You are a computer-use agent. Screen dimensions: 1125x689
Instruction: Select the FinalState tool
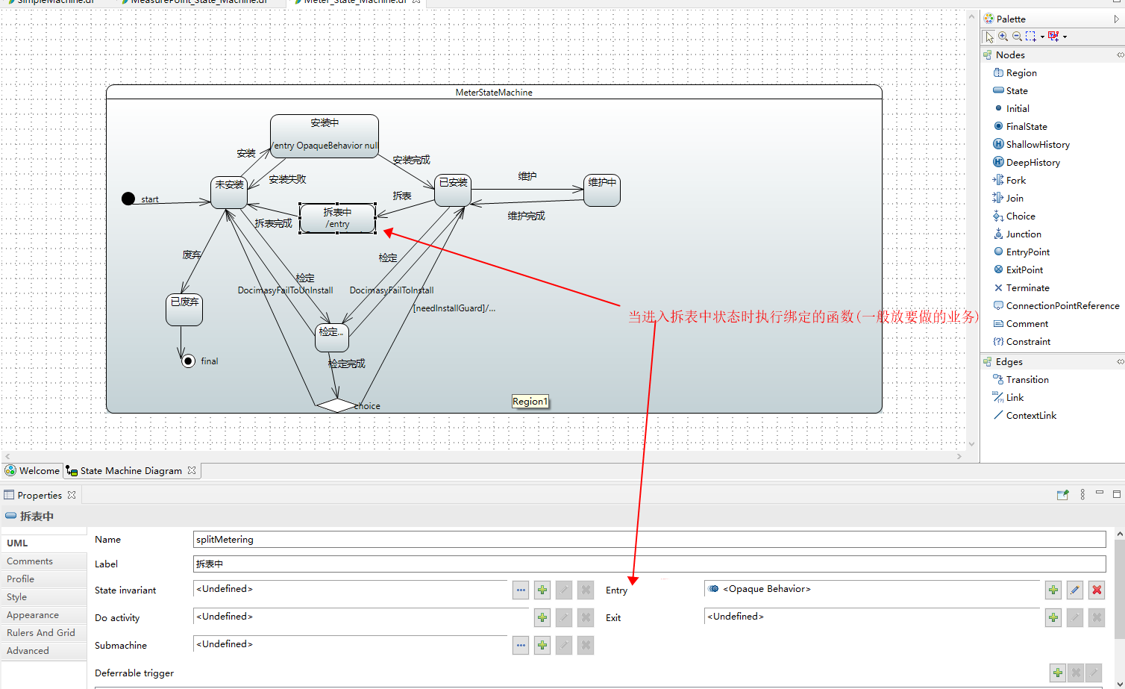(x=1020, y=126)
